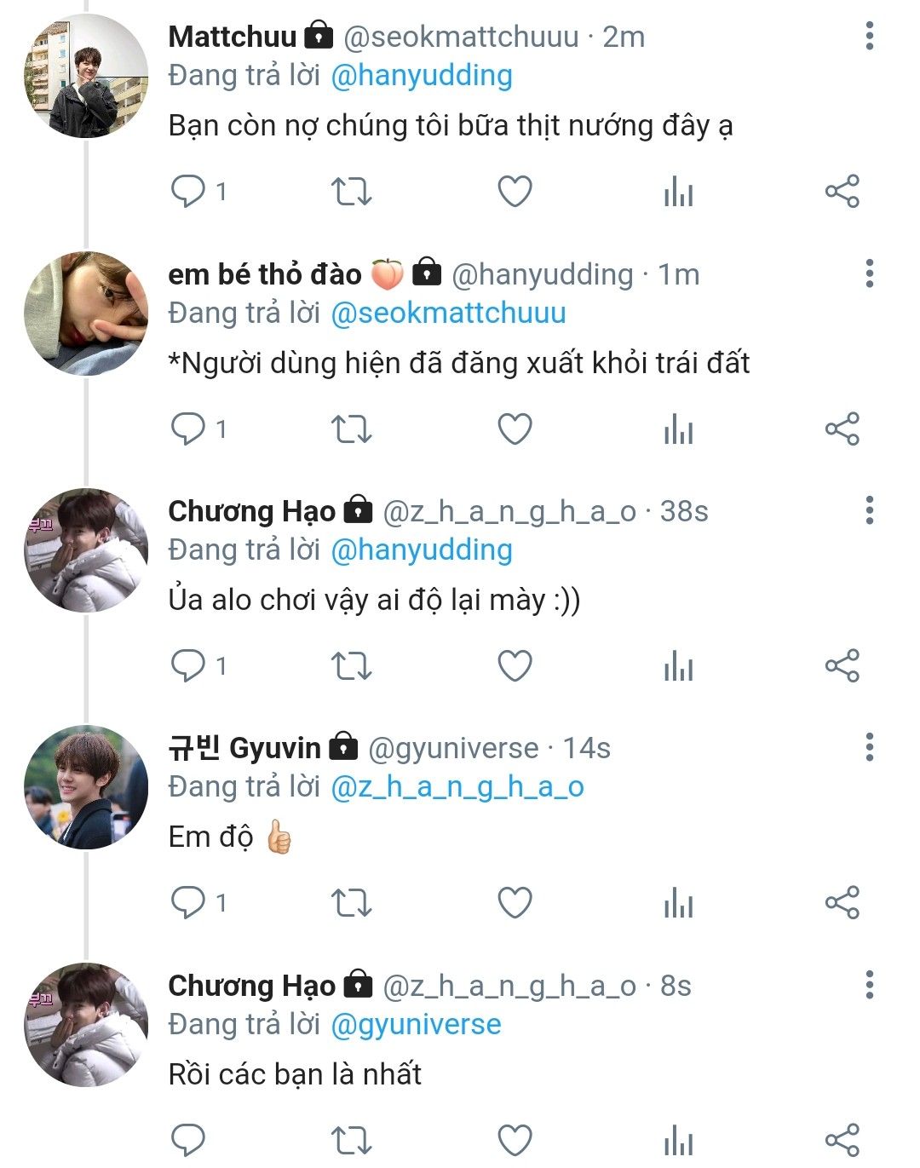The height and width of the screenshot is (1168, 920).
Task: Share Gyuvin's tweet
Action: pyautogui.click(x=842, y=903)
